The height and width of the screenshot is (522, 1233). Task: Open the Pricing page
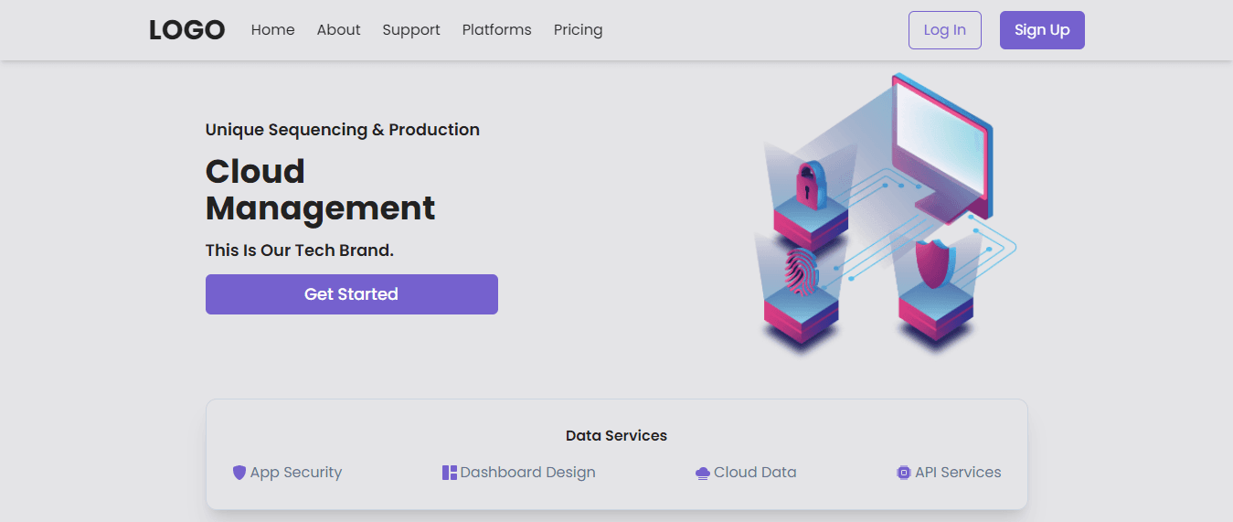578,30
